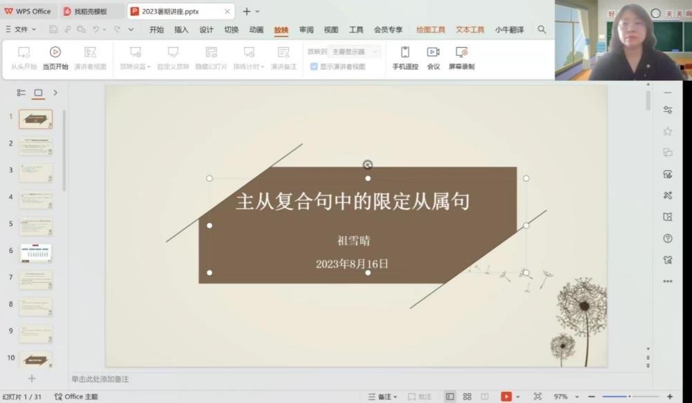Click the zoom slider handle
The width and height of the screenshot is (692, 403).
click(629, 397)
